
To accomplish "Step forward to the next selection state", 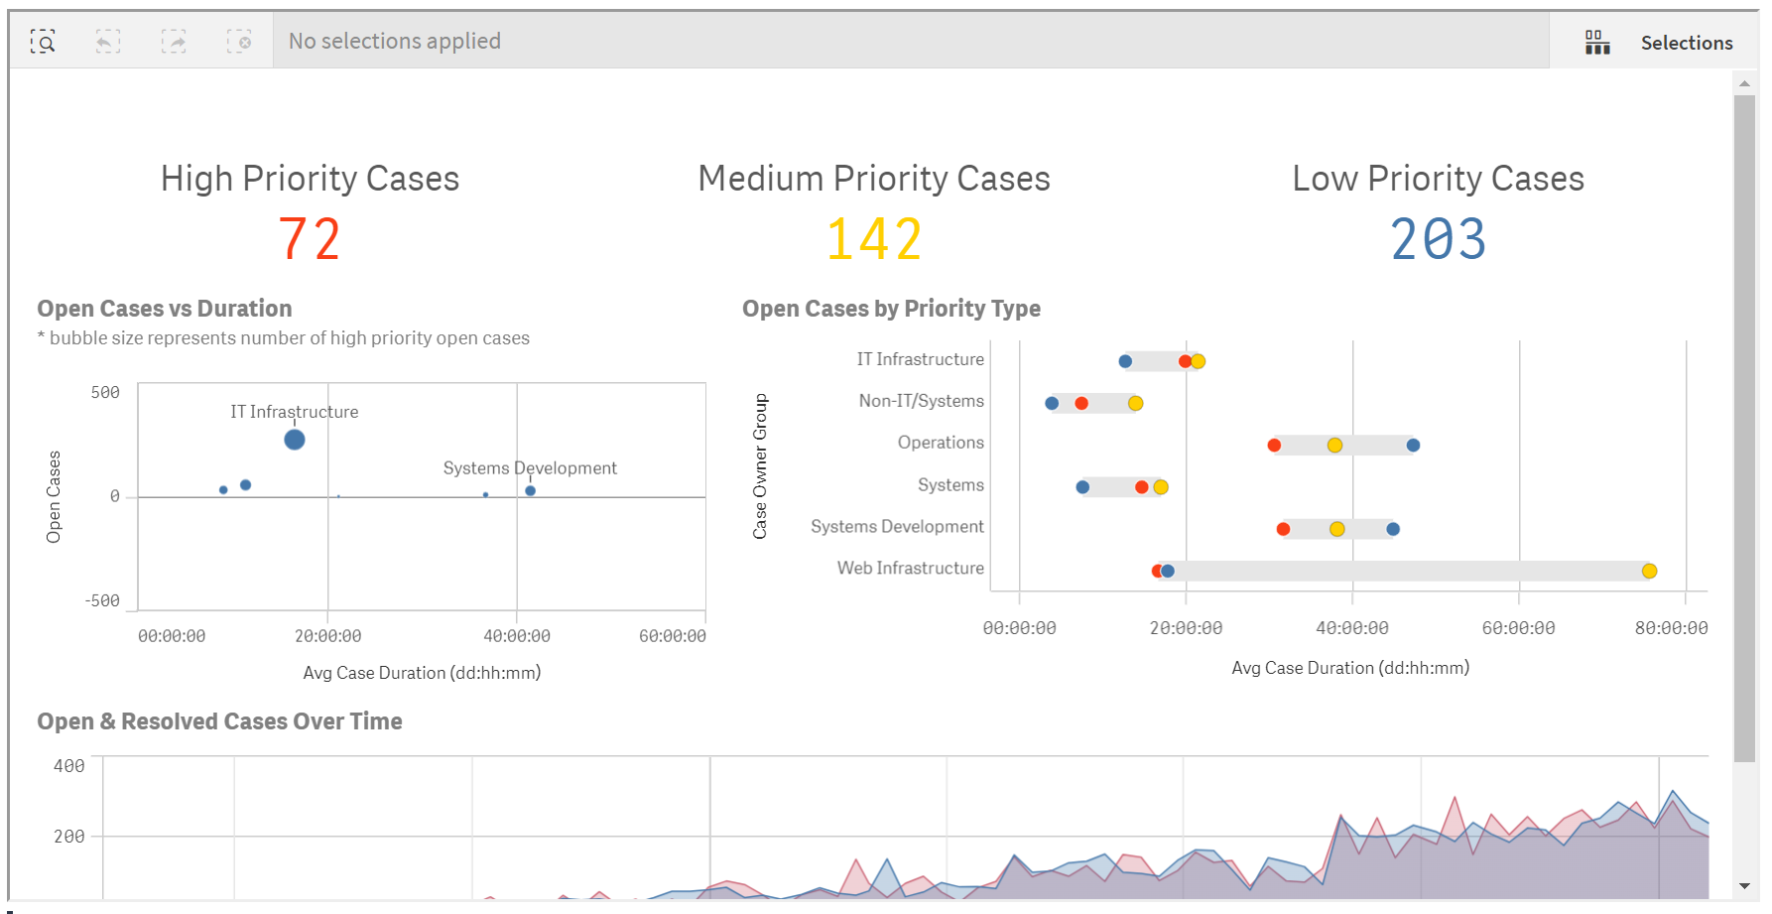I will click(174, 41).
